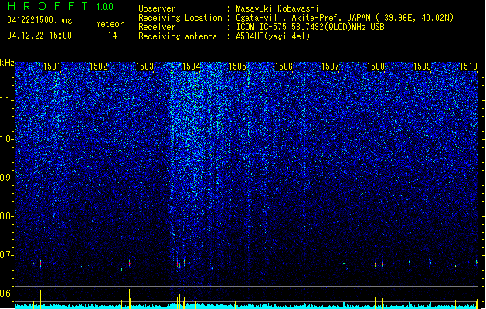This screenshot has height=309, width=486.
Task: Click the 1503 time marker
Action: [x=144, y=66]
